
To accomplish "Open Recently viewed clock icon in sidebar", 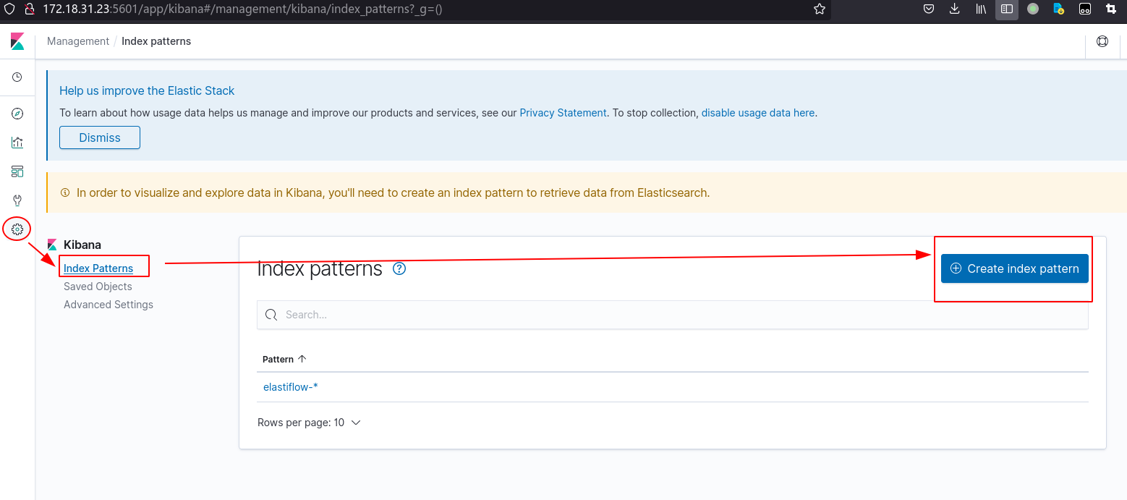I will point(17,77).
